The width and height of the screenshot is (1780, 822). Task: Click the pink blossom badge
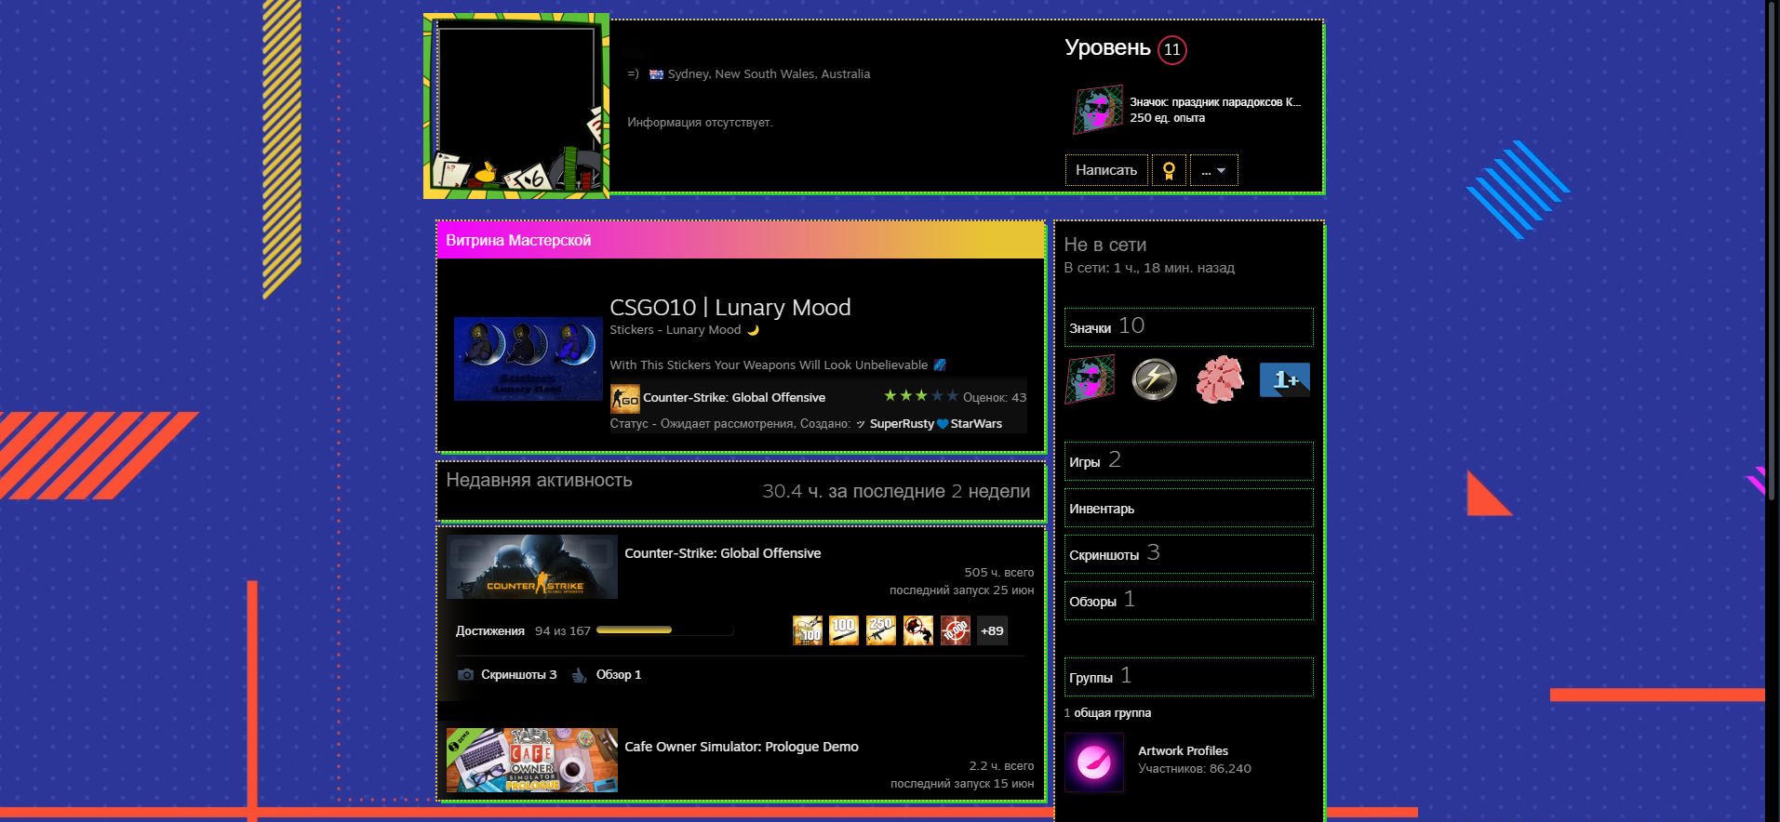[x=1220, y=379]
